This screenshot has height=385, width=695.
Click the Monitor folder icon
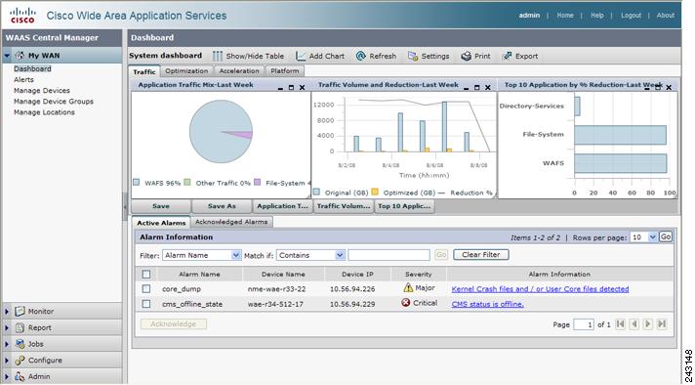pos(20,312)
